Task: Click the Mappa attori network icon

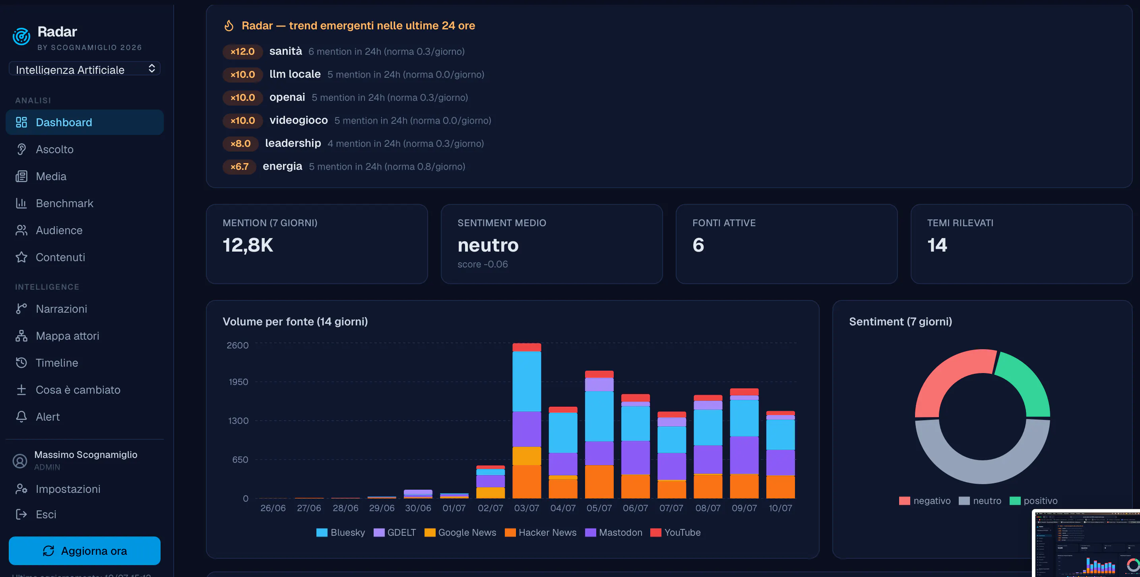Action: click(21, 336)
